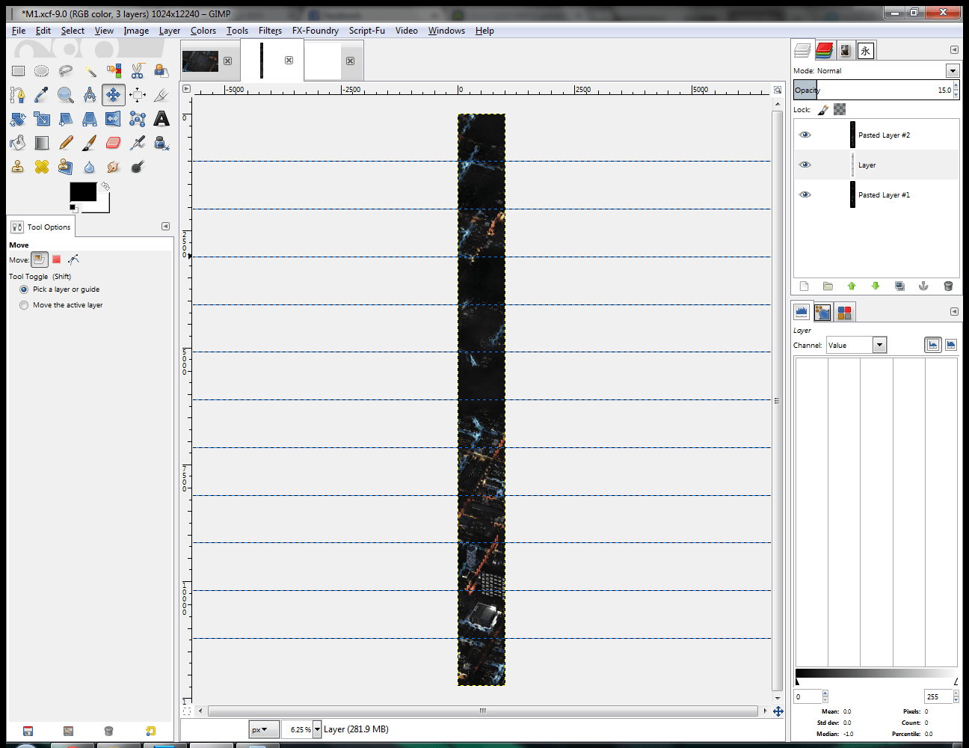This screenshot has height=748, width=969.
Task: Raise the layer with green up arrow
Action: point(852,286)
